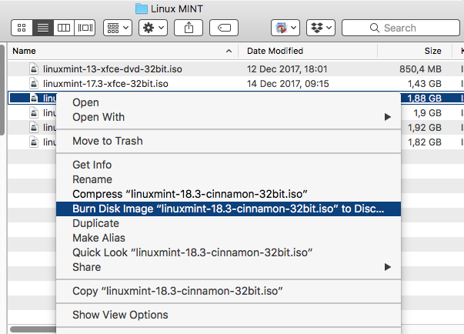Choose Make Alias
Image resolution: width=464 pixels, height=334 pixels.
[x=229, y=238]
